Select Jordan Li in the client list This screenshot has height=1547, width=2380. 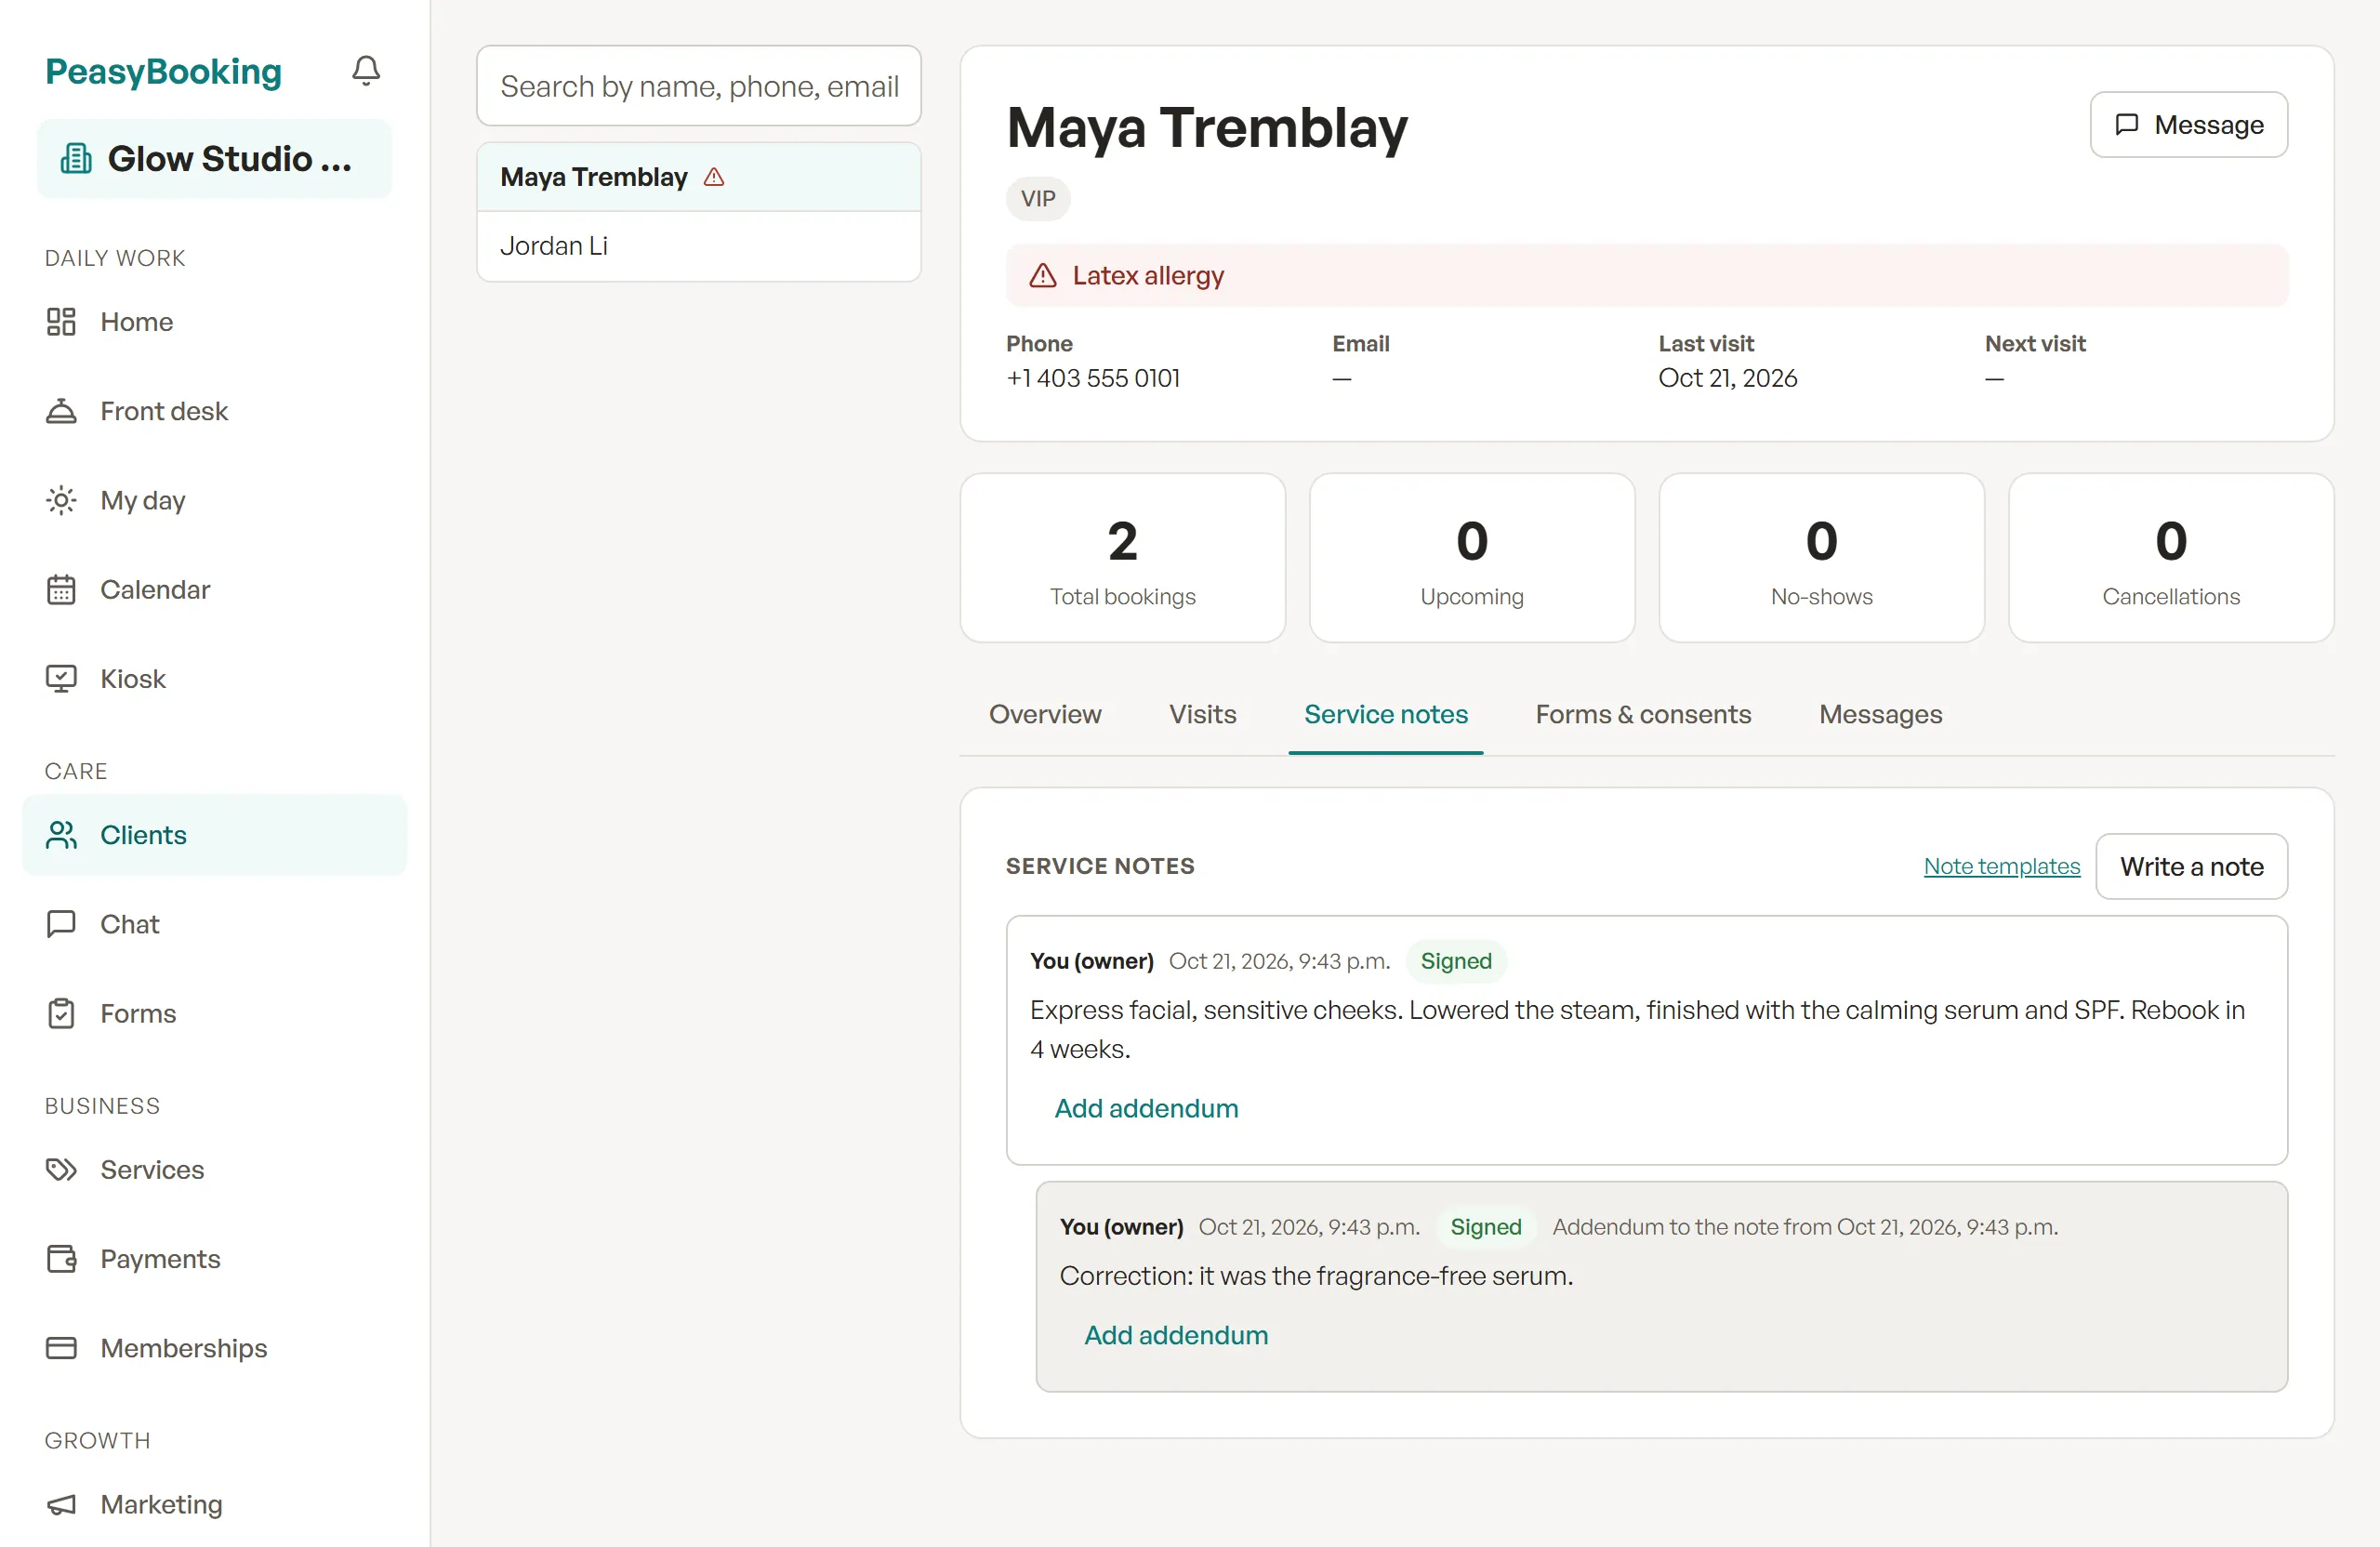[x=699, y=246]
